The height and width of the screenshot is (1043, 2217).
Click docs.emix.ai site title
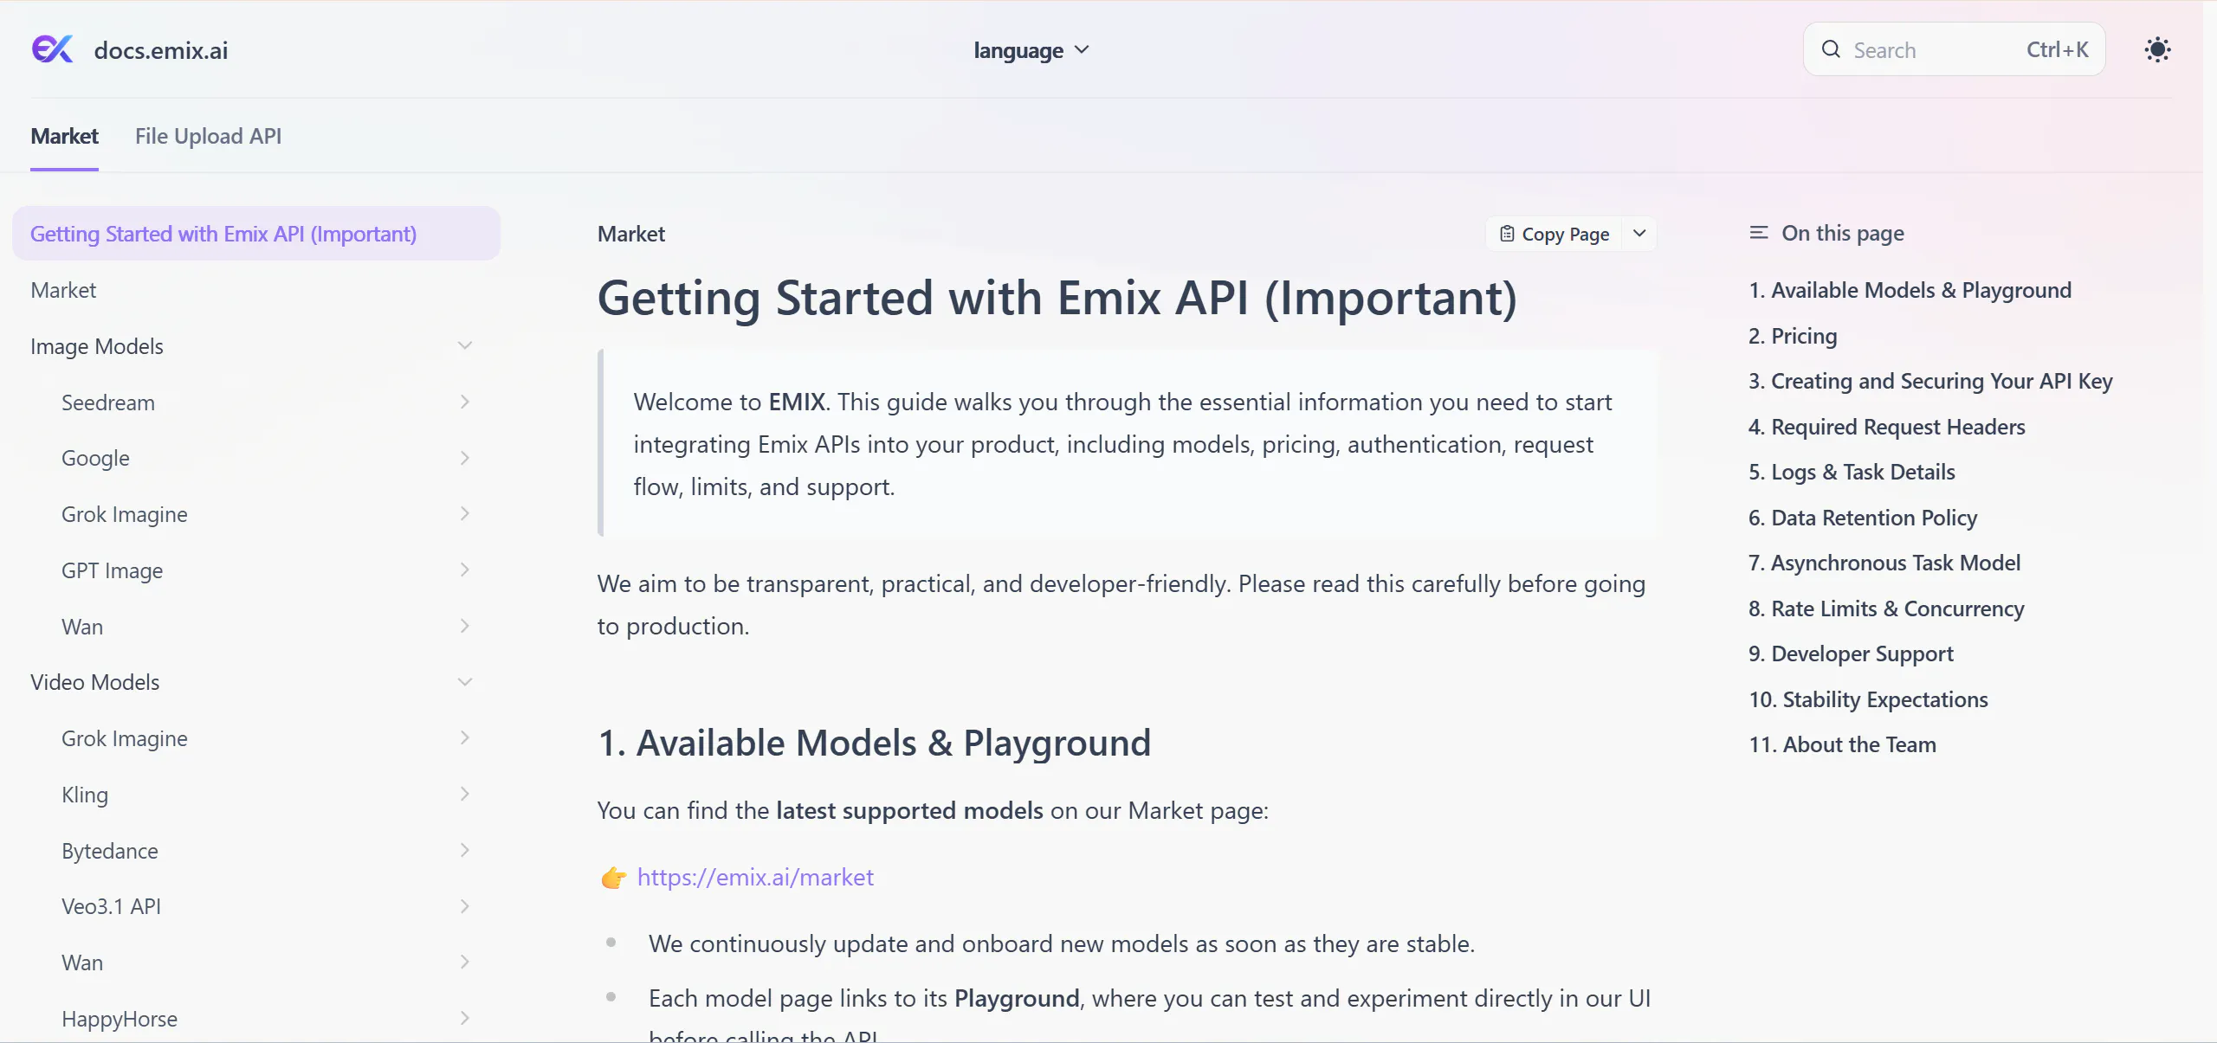tap(161, 50)
